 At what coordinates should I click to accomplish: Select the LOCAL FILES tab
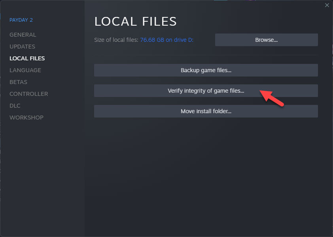click(27, 58)
